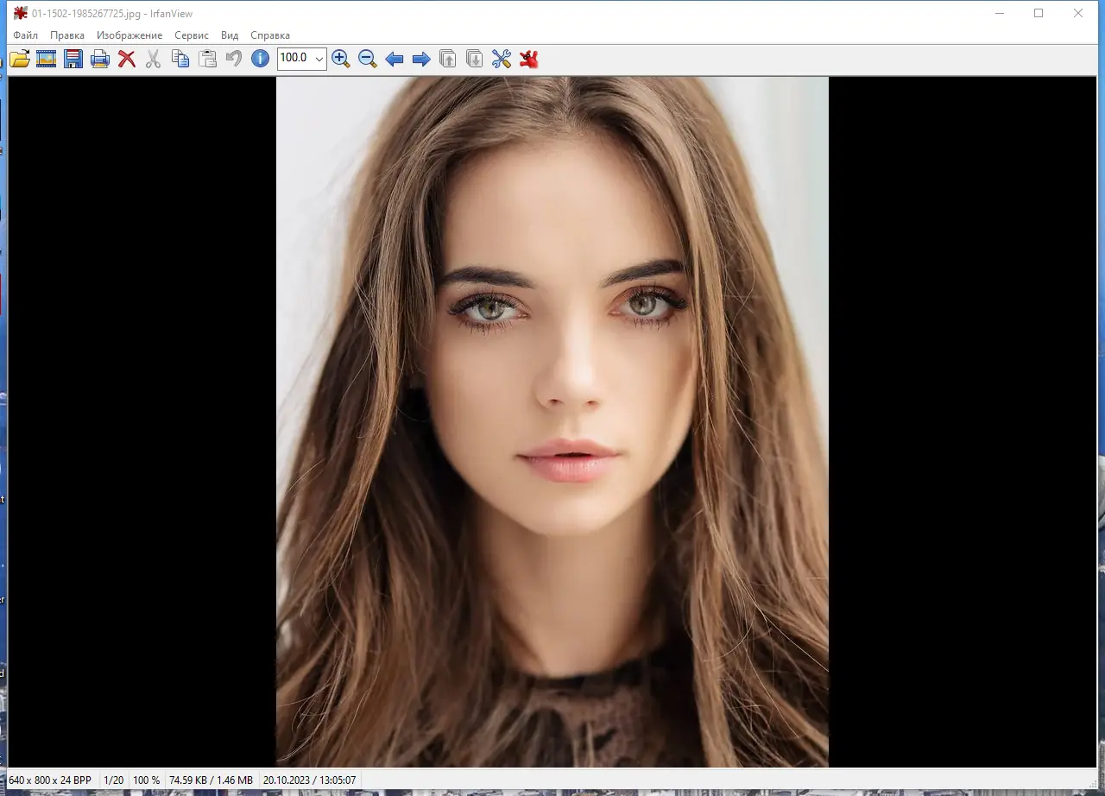The height and width of the screenshot is (796, 1105).
Task: Maximize the IrfanView window
Action: click(x=1039, y=13)
